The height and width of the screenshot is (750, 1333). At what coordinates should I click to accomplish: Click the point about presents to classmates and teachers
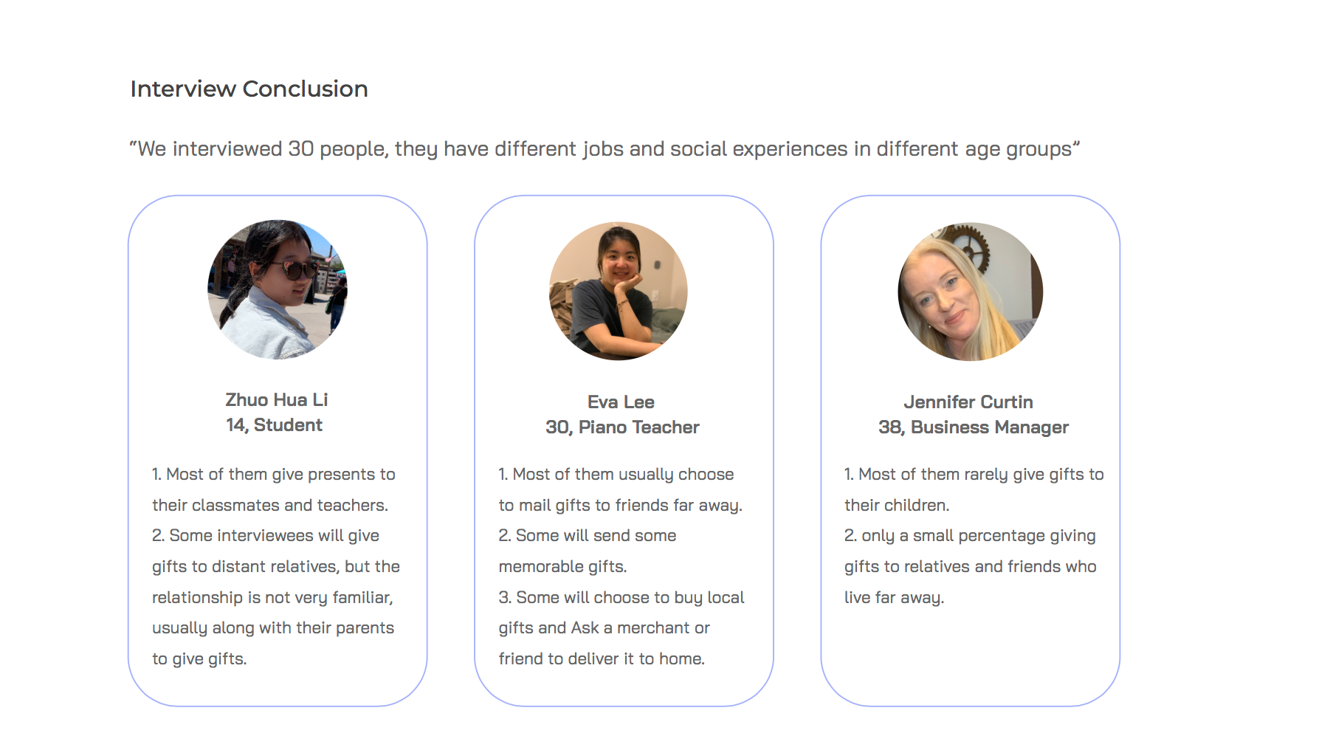click(273, 475)
